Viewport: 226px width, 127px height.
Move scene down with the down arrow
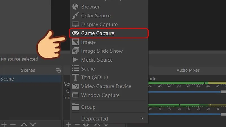33,124
